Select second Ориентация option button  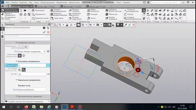(x=24, y=56)
